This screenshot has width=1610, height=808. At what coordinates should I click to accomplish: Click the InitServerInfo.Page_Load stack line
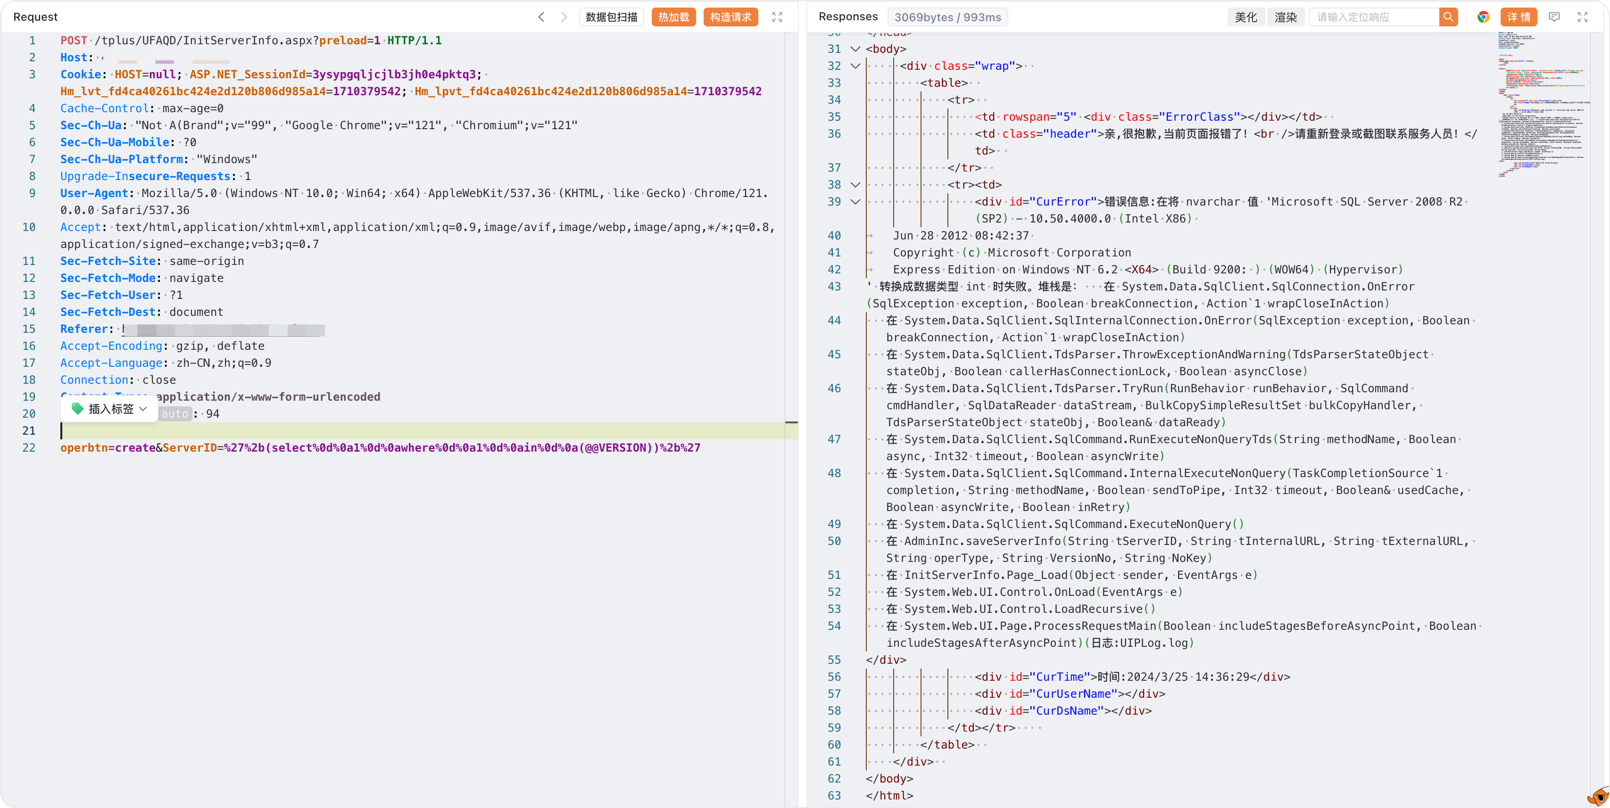pyautogui.click(x=1072, y=575)
